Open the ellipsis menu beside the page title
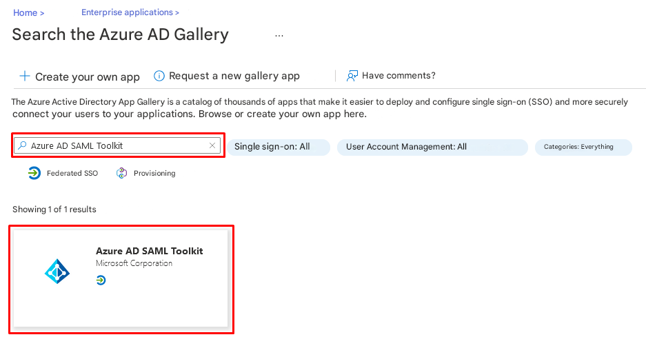 (x=279, y=36)
